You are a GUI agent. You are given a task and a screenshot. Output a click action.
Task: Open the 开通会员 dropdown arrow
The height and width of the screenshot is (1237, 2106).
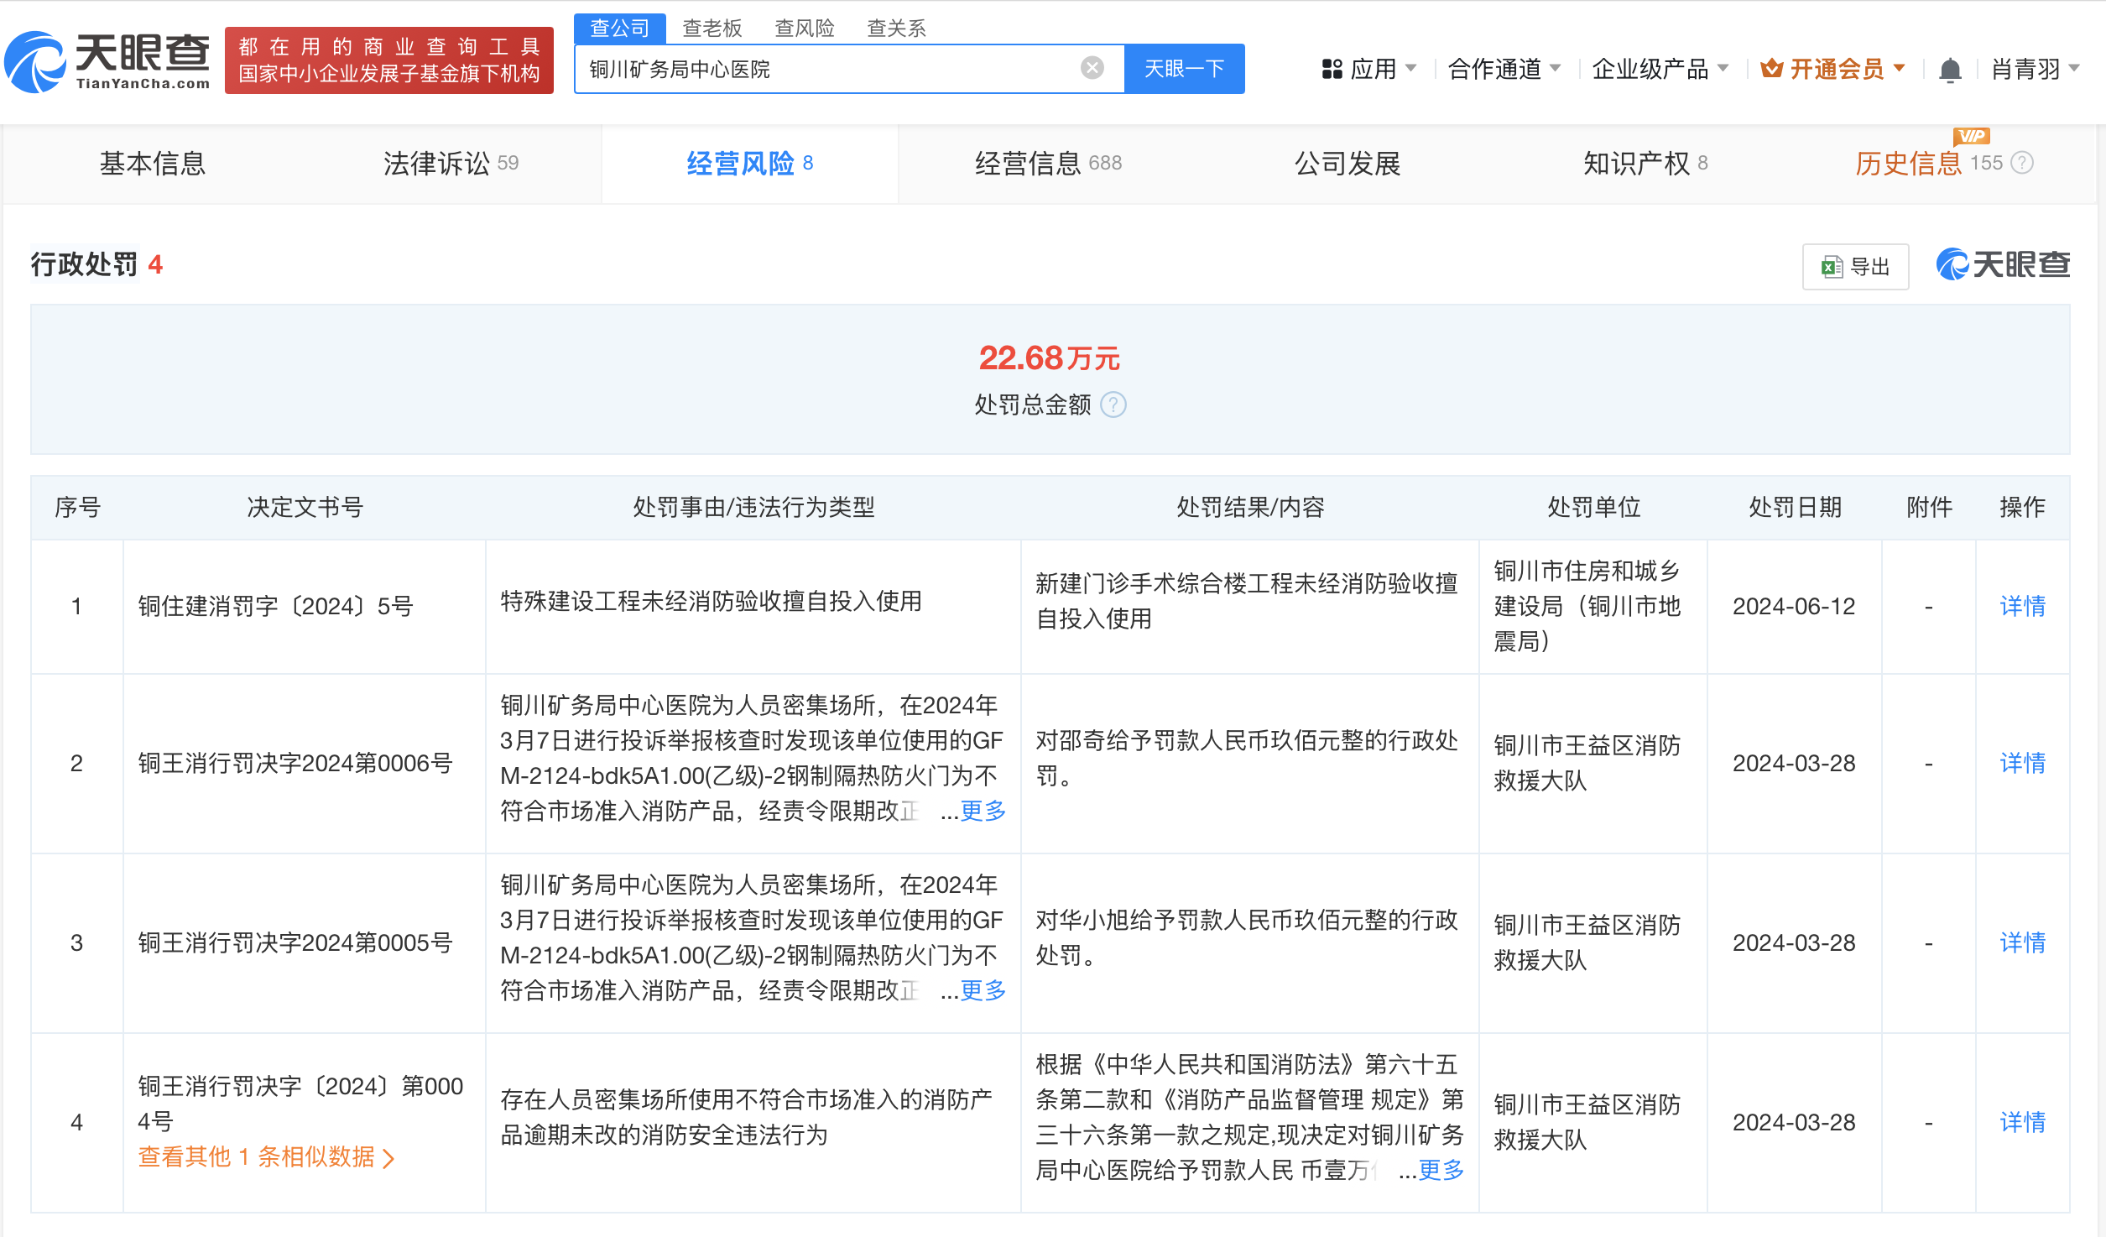1899,68
